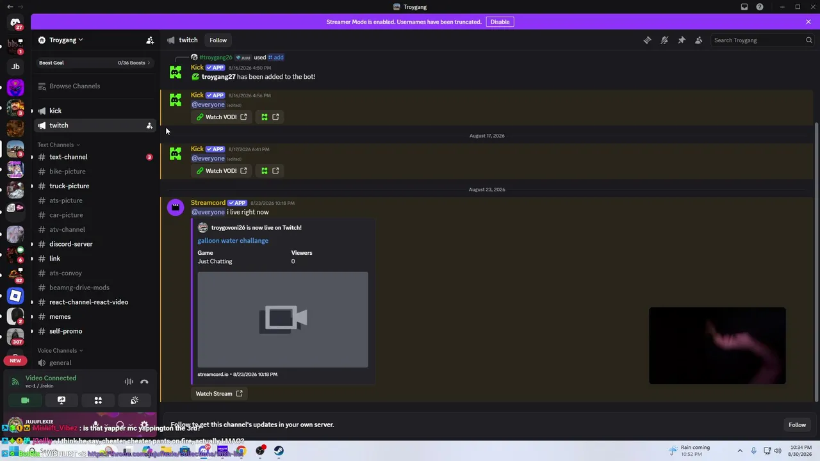Disable Streamer Mode from banner

pyautogui.click(x=500, y=22)
